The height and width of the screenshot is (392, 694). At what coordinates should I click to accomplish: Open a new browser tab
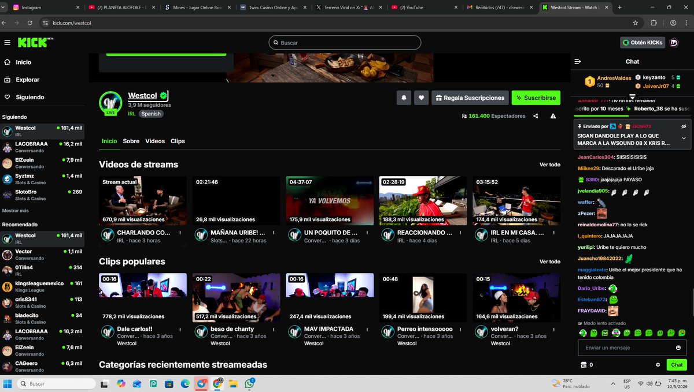click(620, 8)
